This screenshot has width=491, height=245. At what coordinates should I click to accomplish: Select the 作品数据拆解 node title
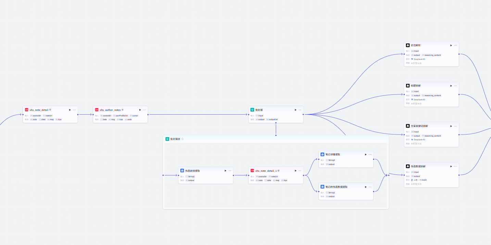418,166
